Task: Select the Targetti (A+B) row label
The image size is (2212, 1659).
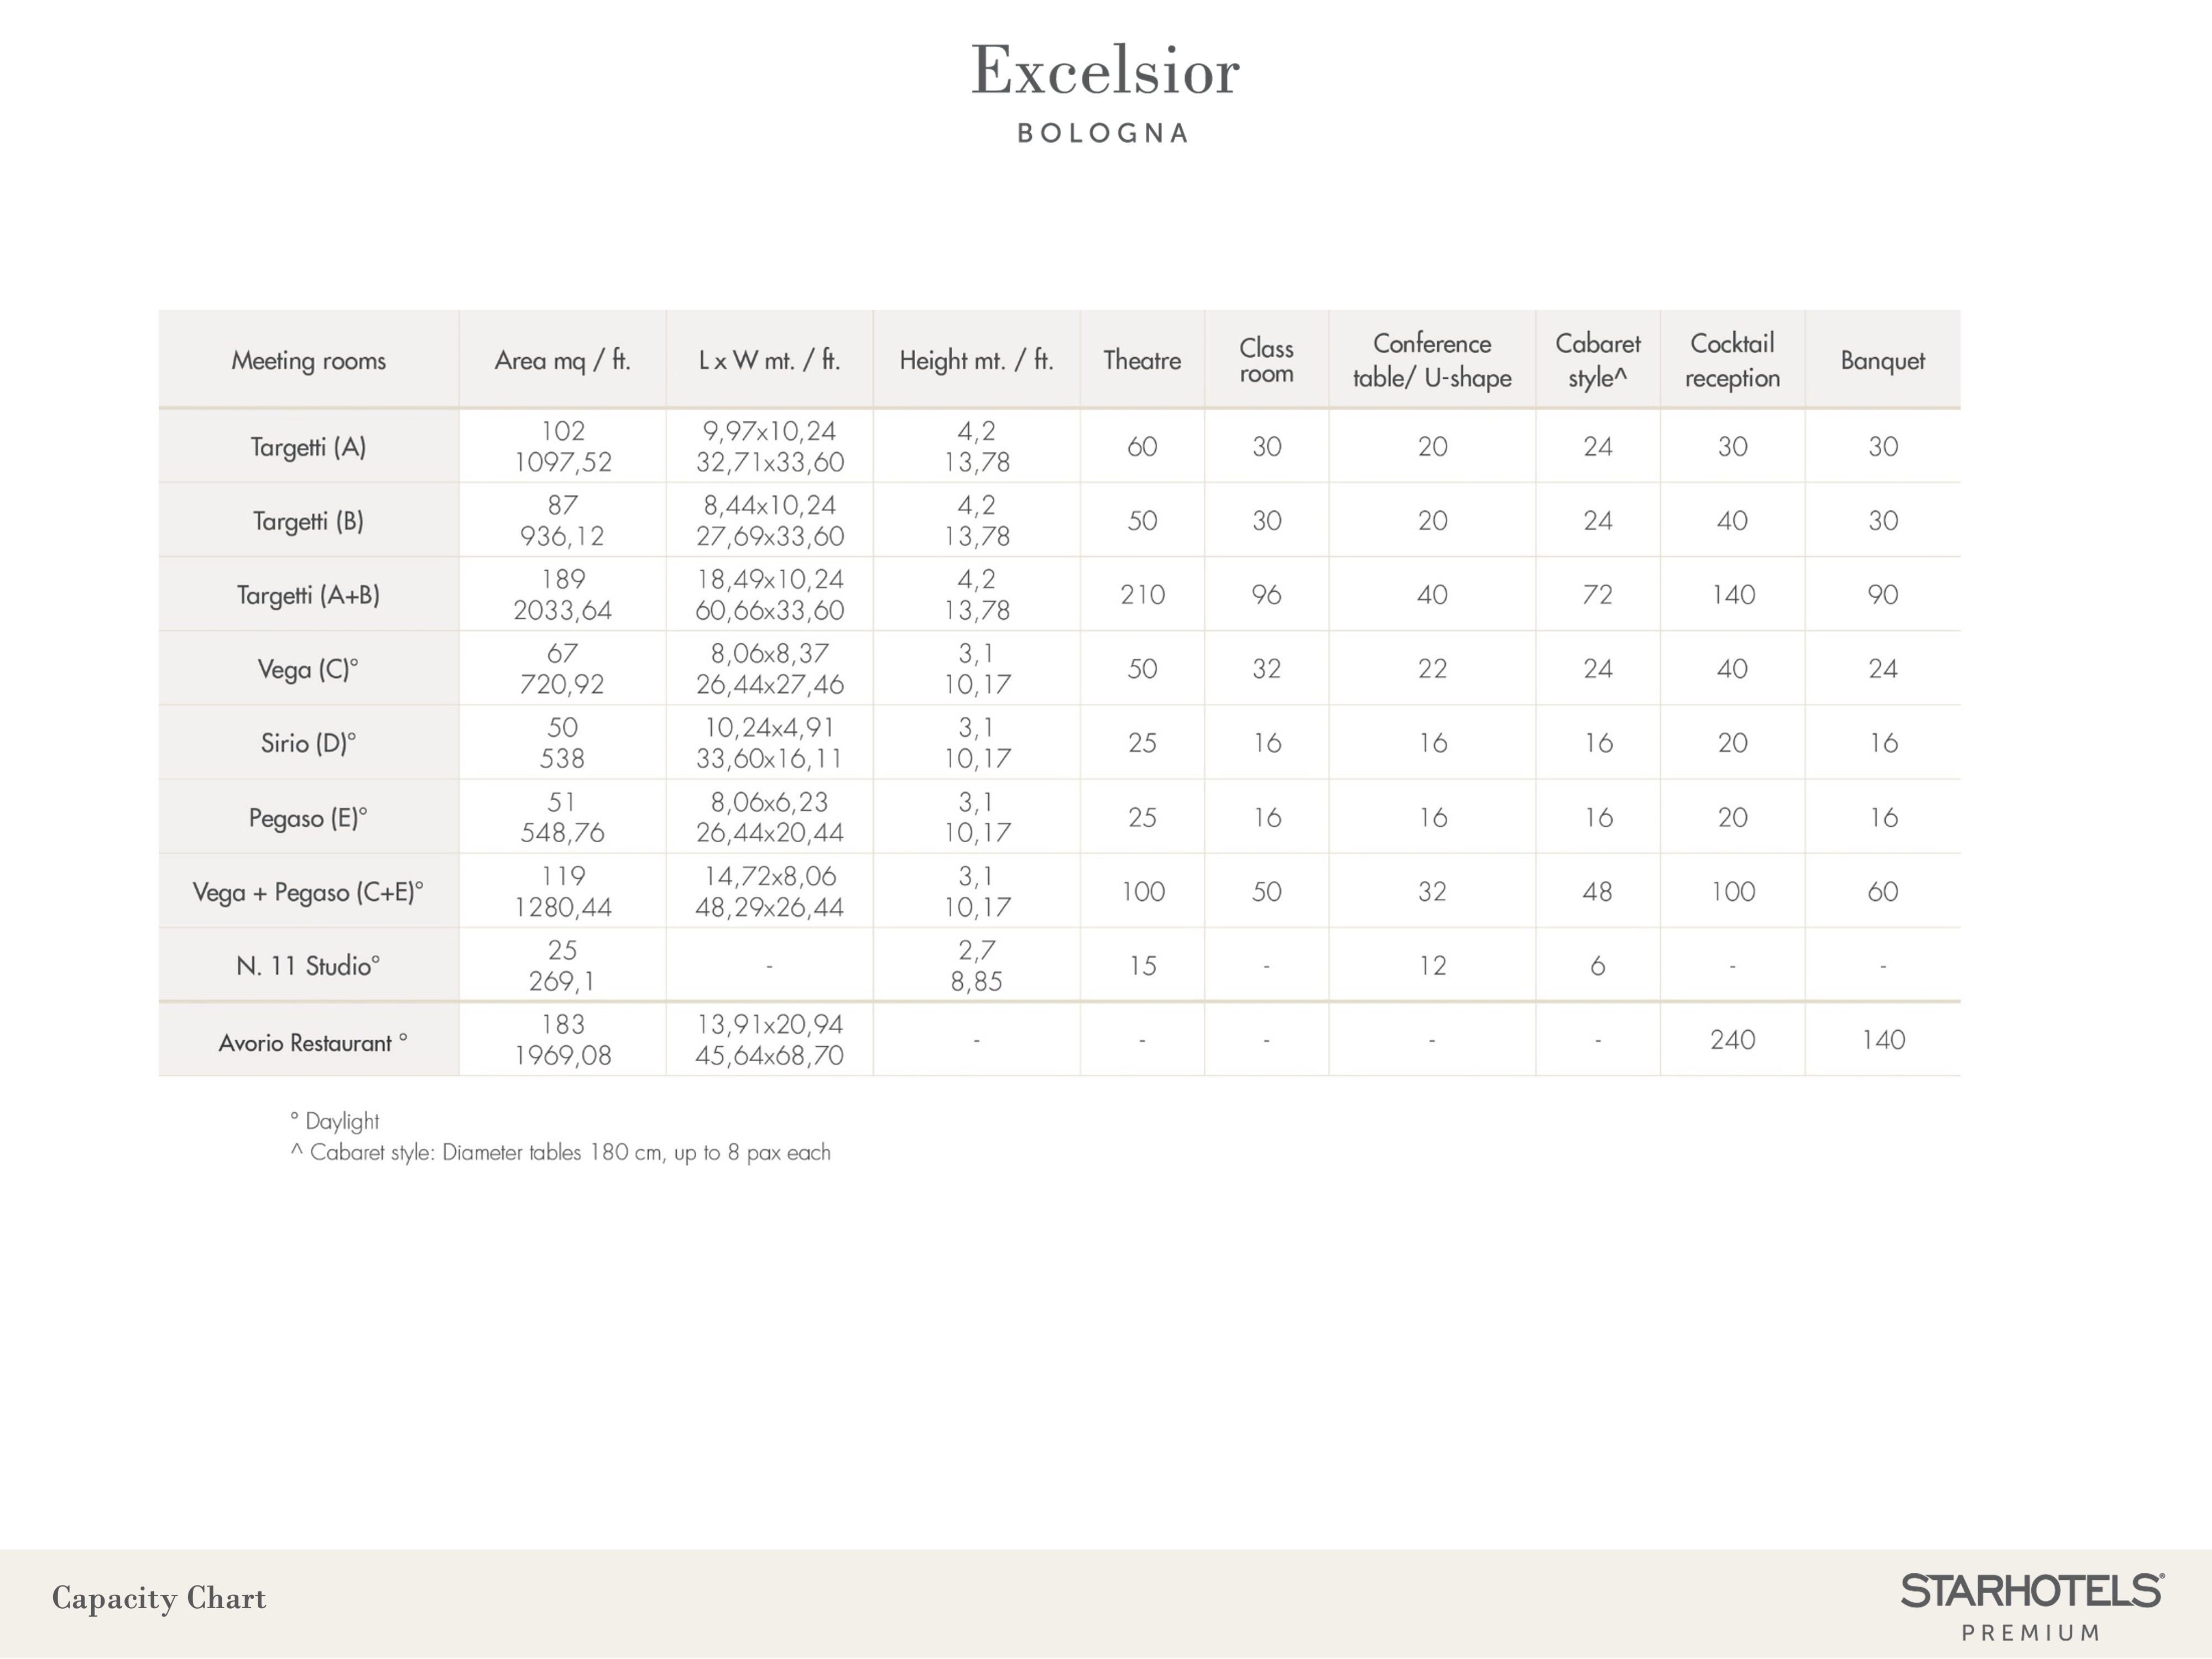Action: [308, 595]
